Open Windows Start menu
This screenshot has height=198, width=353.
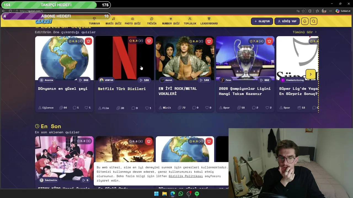pos(156,194)
